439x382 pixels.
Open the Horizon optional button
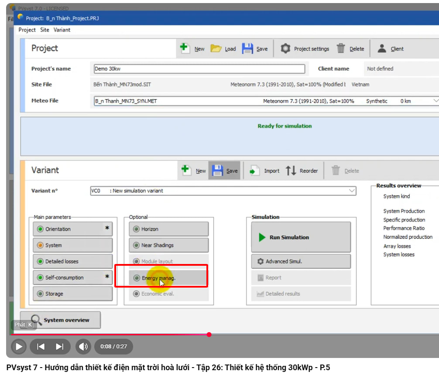(x=169, y=229)
